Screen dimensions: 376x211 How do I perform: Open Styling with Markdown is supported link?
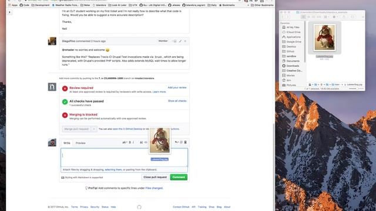click(82, 178)
